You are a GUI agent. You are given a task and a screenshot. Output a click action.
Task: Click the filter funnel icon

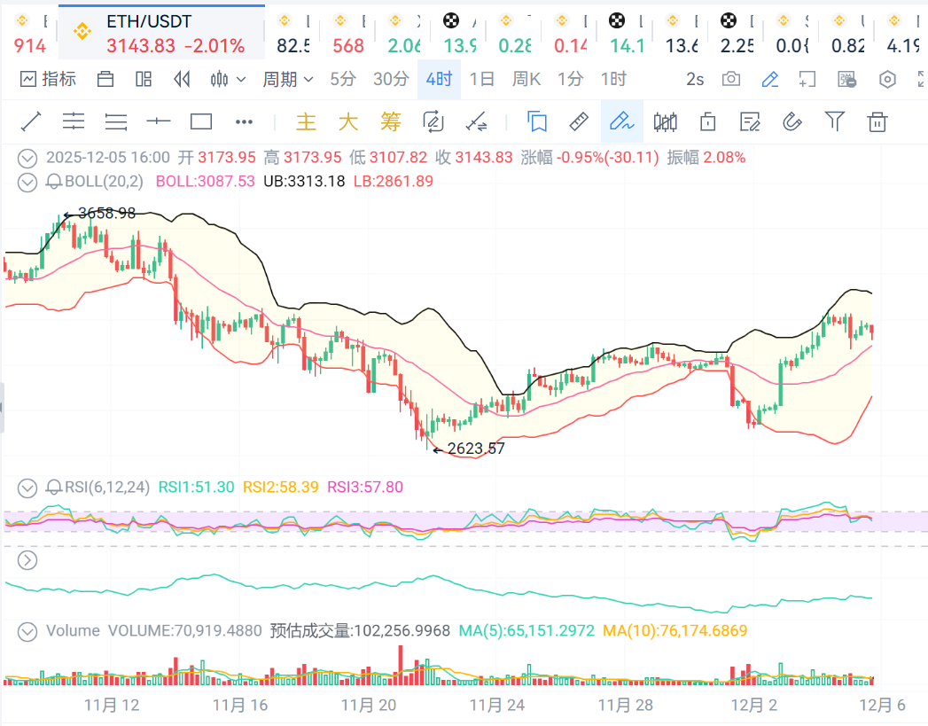[834, 121]
